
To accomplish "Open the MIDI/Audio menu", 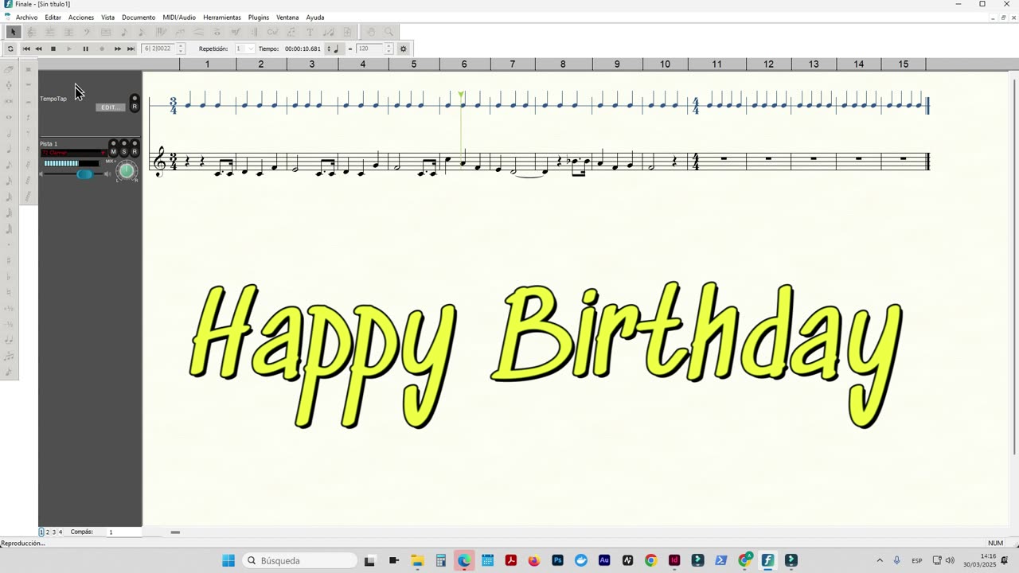I will pos(179,17).
